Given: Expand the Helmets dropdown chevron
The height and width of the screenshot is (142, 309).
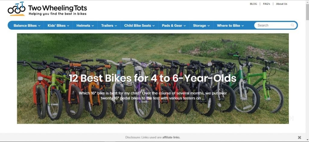Looking at the screenshot, I should [x=93, y=26].
